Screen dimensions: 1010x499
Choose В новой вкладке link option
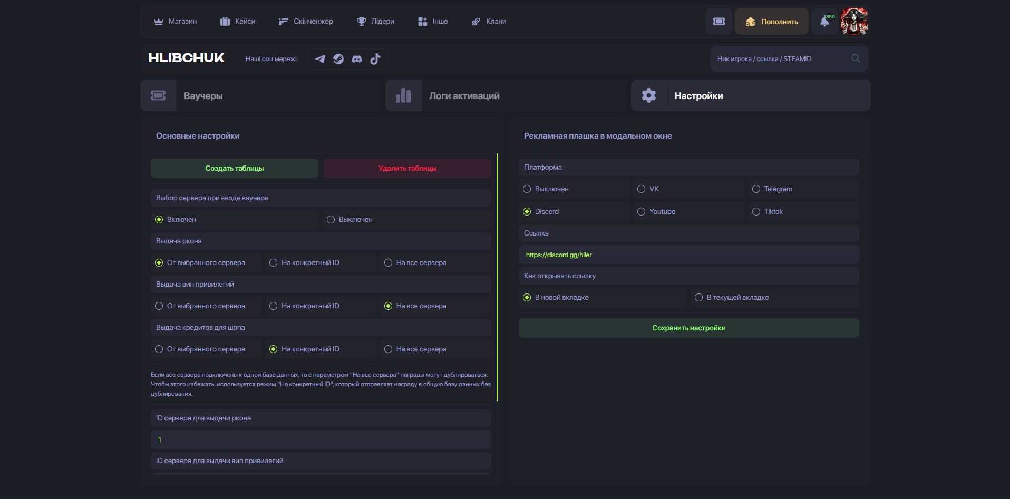click(603, 297)
